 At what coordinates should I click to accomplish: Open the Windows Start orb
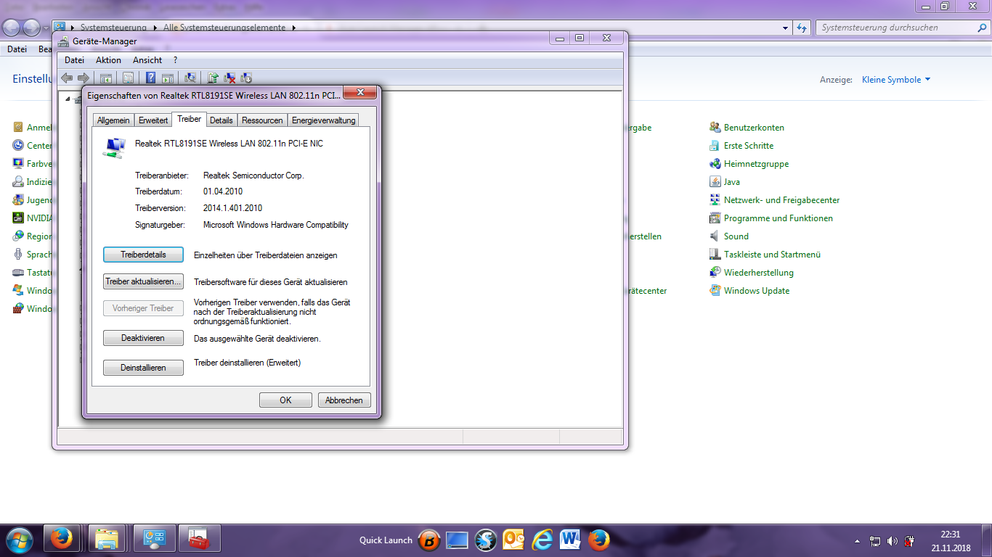[x=18, y=540]
